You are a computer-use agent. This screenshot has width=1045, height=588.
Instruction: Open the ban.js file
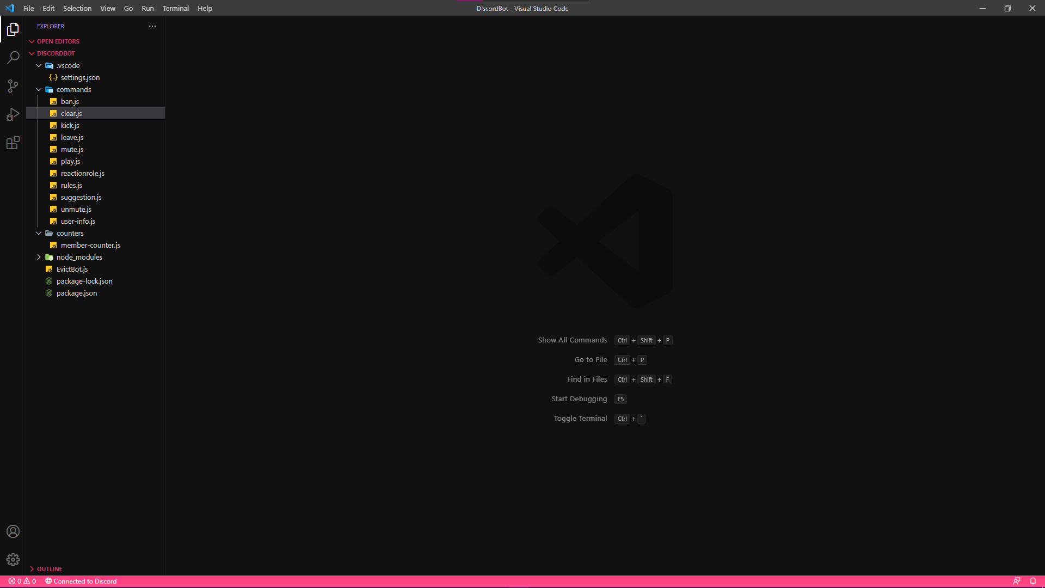[70, 101]
